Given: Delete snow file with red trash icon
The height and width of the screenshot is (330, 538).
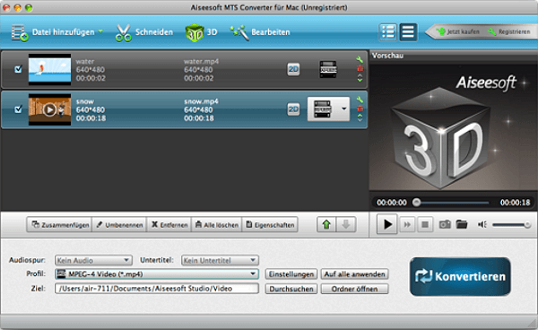Looking at the screenshot, I should 360,109.
